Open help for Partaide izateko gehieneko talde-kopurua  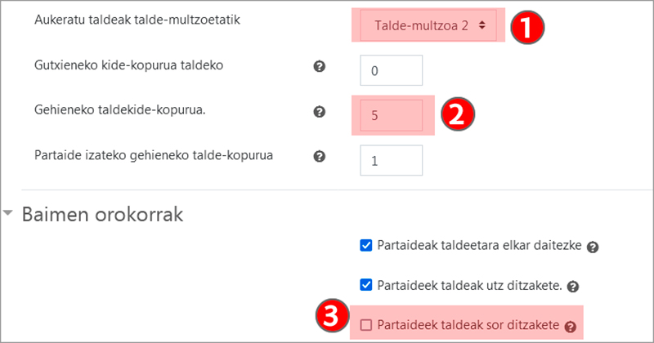(320, 157)
